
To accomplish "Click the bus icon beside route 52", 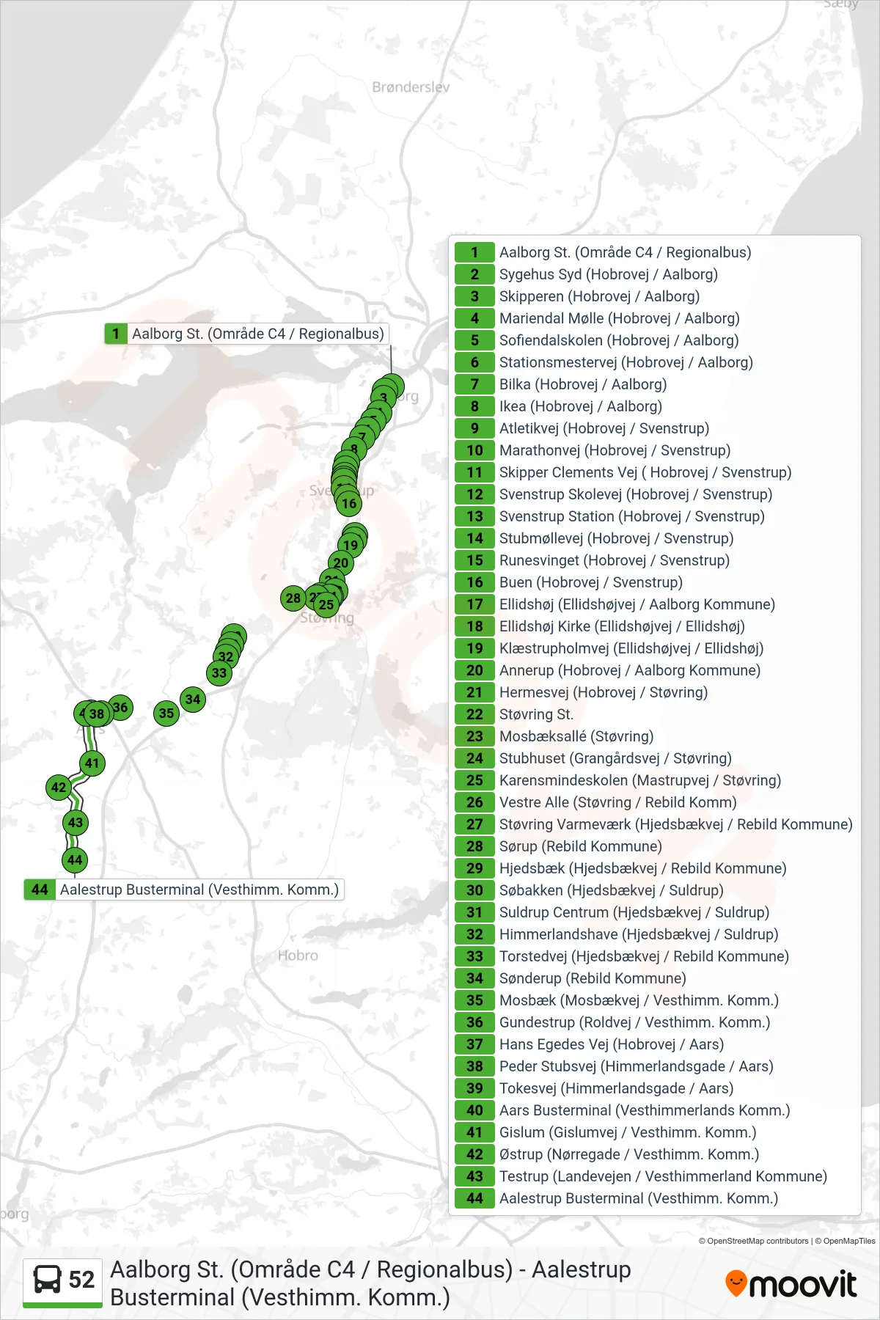I will click(48, 1280).
